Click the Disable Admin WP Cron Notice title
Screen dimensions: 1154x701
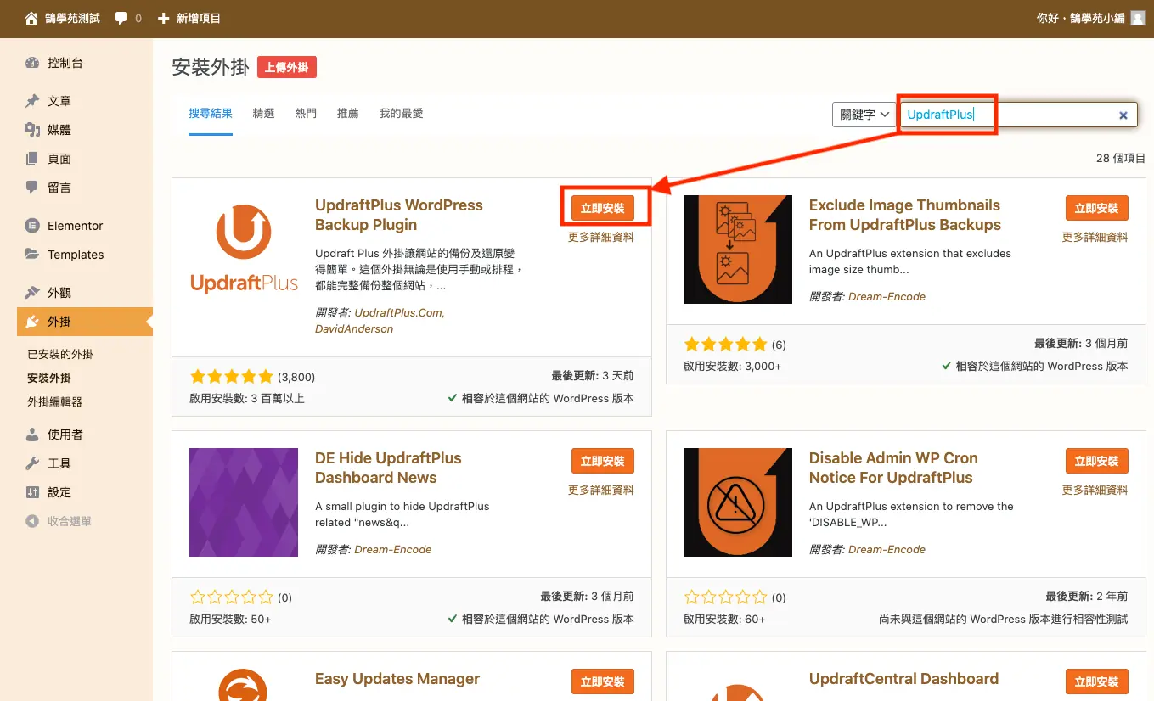pos(893,468)
